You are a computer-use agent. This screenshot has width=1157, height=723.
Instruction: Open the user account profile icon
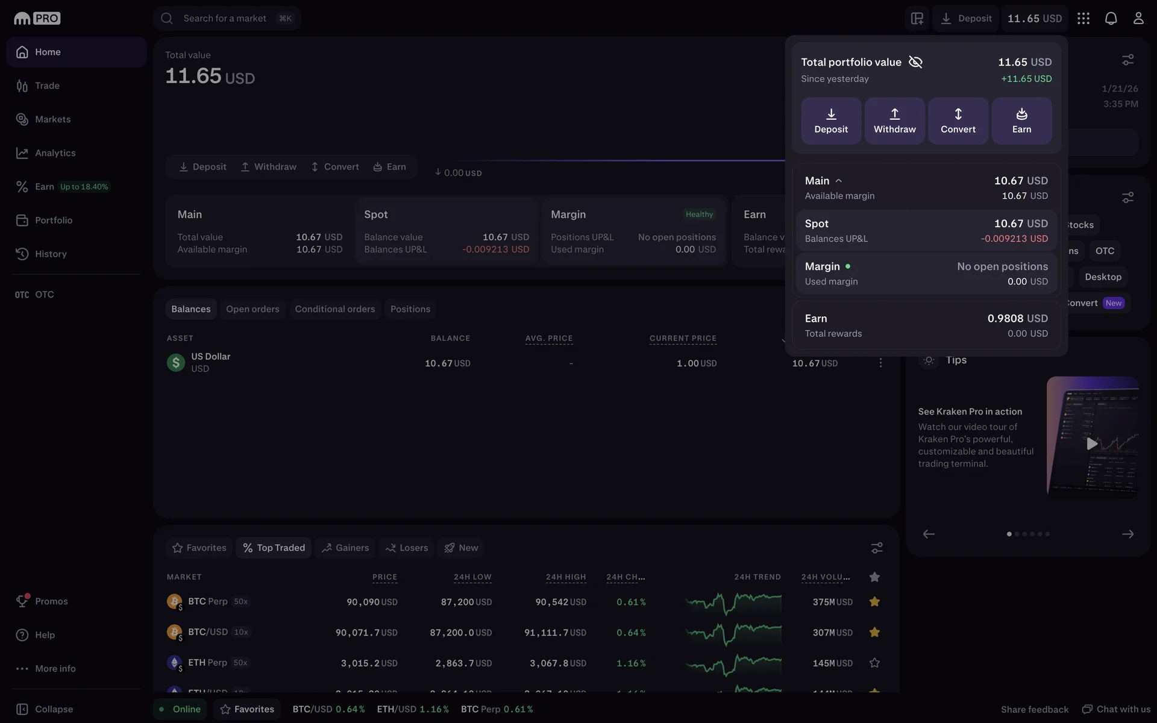point(1138,18)
